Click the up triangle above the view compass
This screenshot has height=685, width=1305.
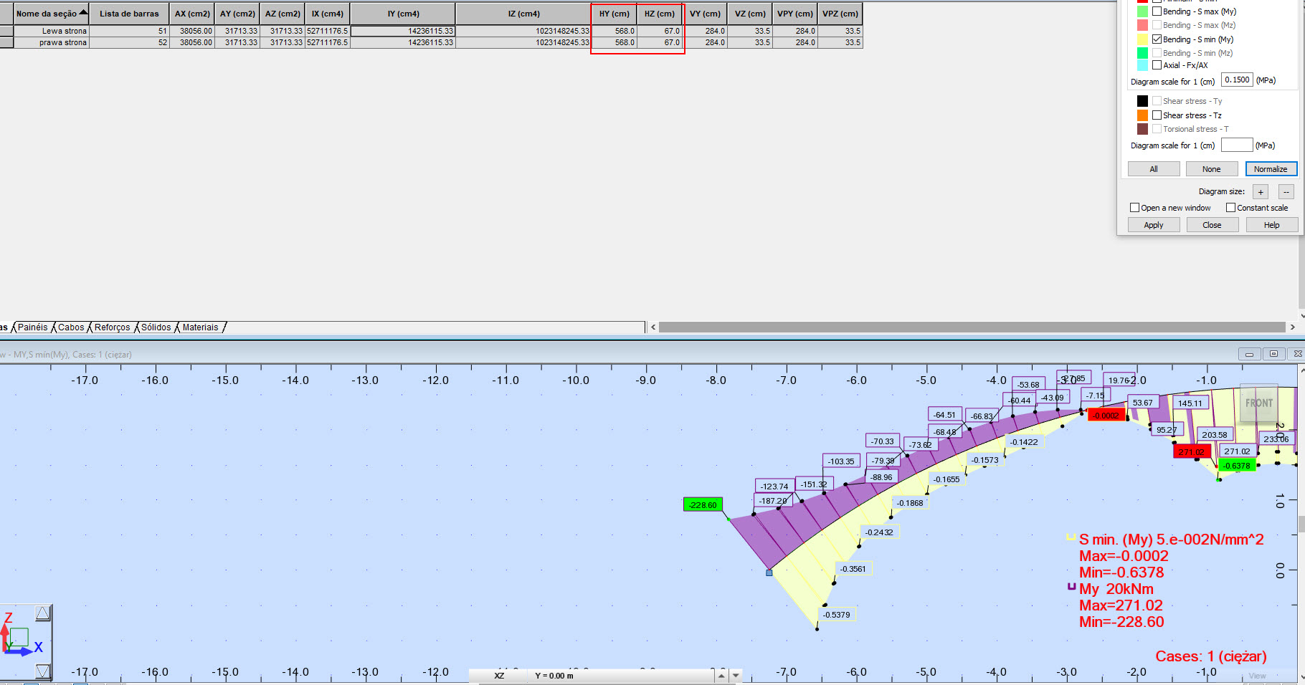[x=42, y=612]
